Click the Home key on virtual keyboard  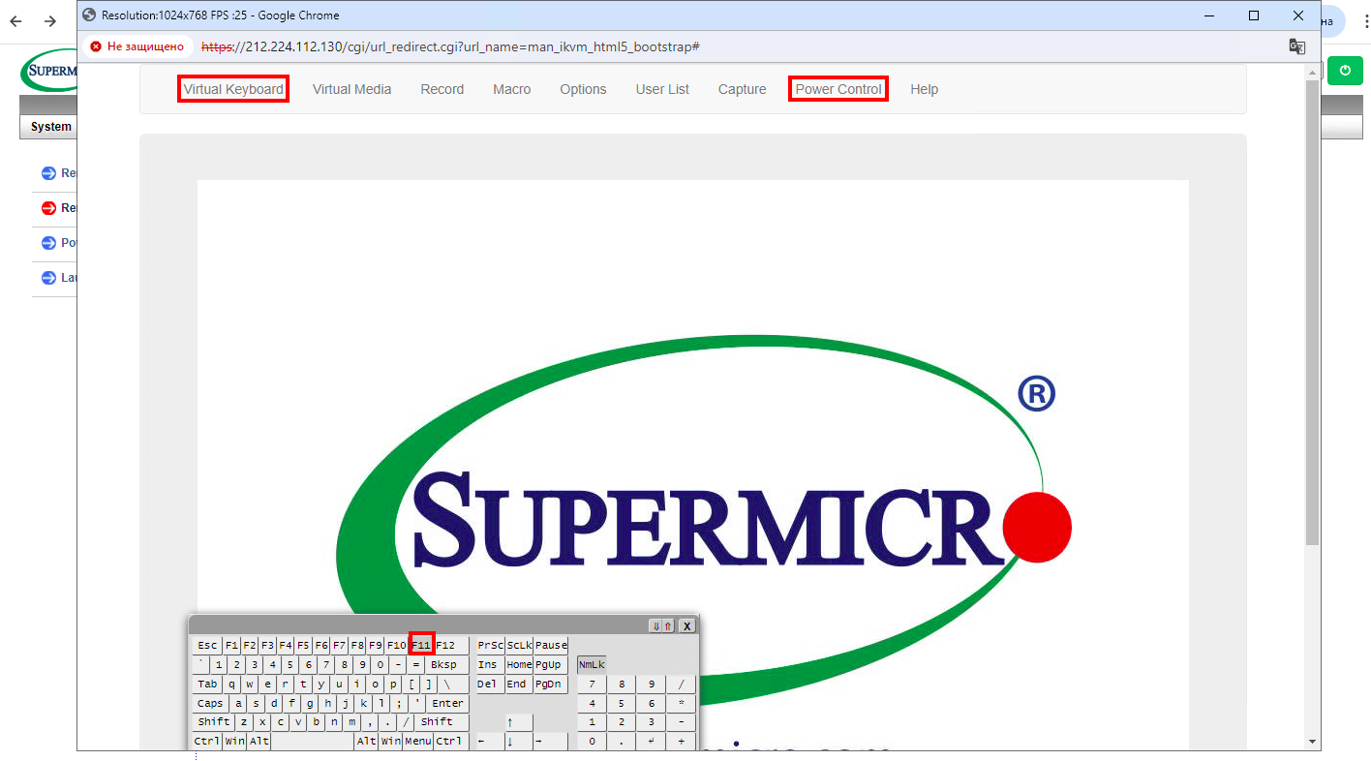point(519,665)
